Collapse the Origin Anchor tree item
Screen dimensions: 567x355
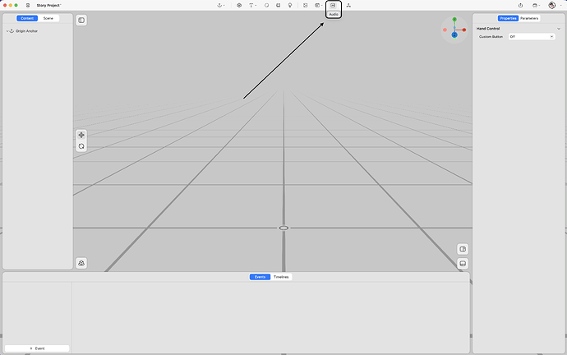(7, 31)
